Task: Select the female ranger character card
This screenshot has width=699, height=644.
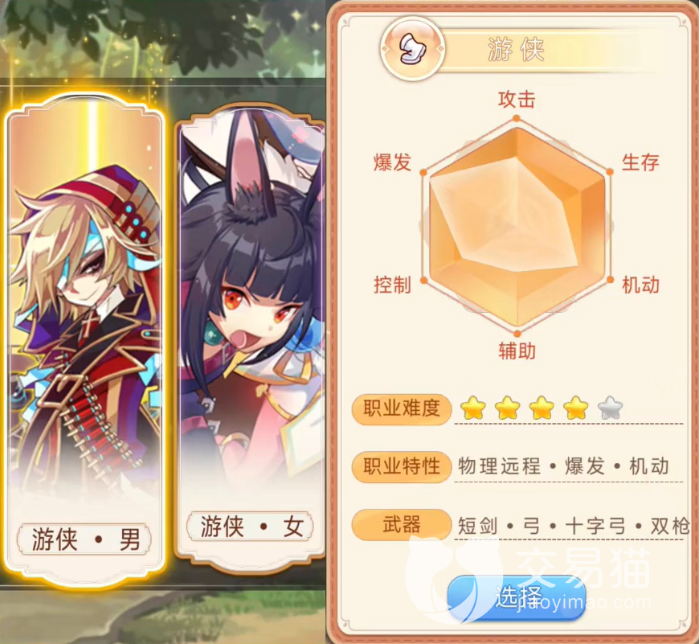Action: [251, 340]
